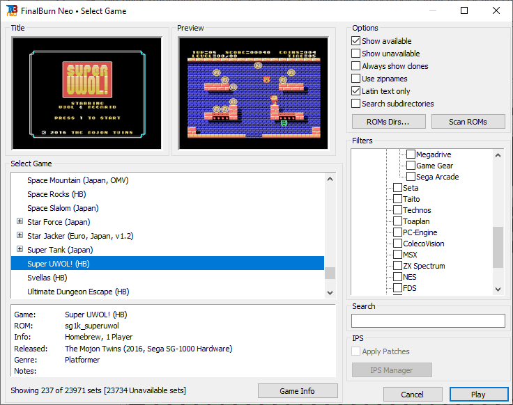
Task: Close the Select Game dialog
Action: [x=496, y=10]
